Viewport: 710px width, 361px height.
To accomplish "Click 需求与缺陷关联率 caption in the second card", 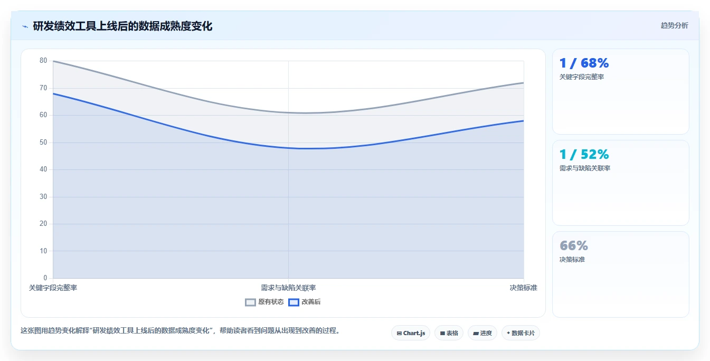I will click(585, 168).
